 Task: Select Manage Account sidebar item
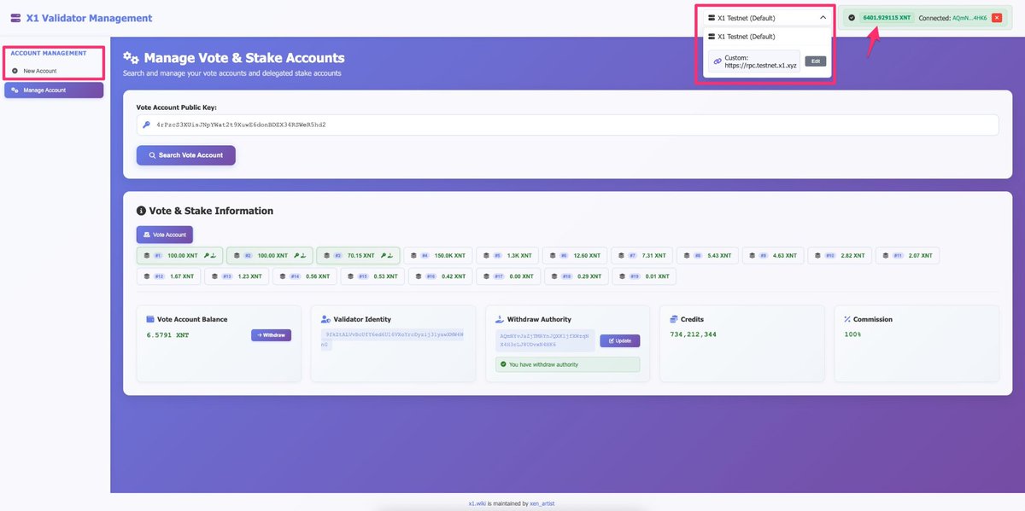click(x=54, y=90)
